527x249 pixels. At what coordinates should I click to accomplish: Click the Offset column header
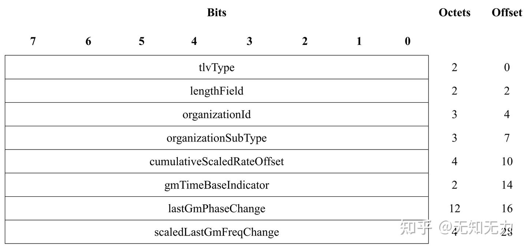click(507, 12)
